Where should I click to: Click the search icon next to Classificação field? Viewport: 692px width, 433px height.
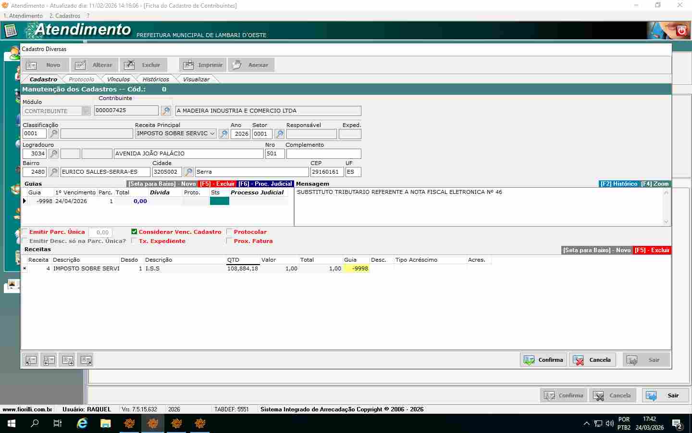(54, 134)
